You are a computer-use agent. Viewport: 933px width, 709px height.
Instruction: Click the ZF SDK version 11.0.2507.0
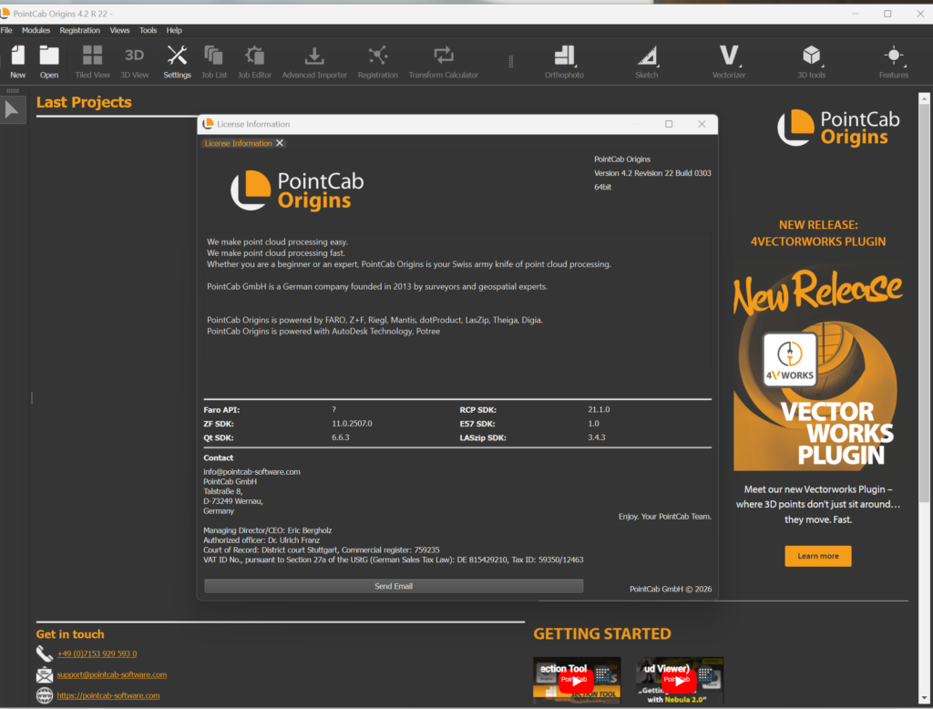(352, 423)
